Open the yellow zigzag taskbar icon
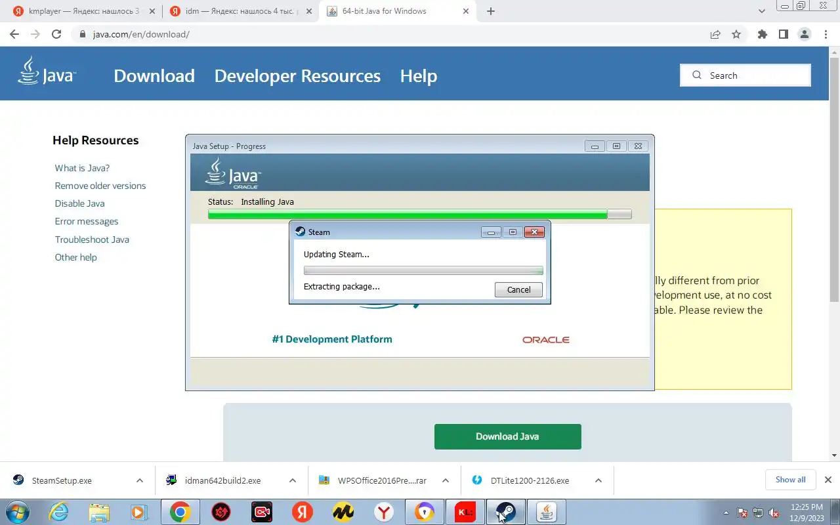840x525 pixels. tap(343, 513)
